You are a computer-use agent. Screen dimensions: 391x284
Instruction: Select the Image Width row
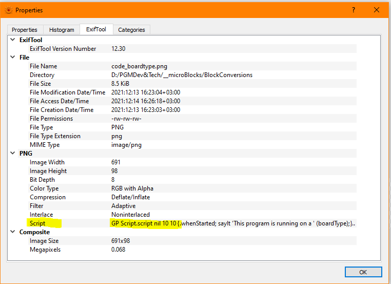[48, 162]
